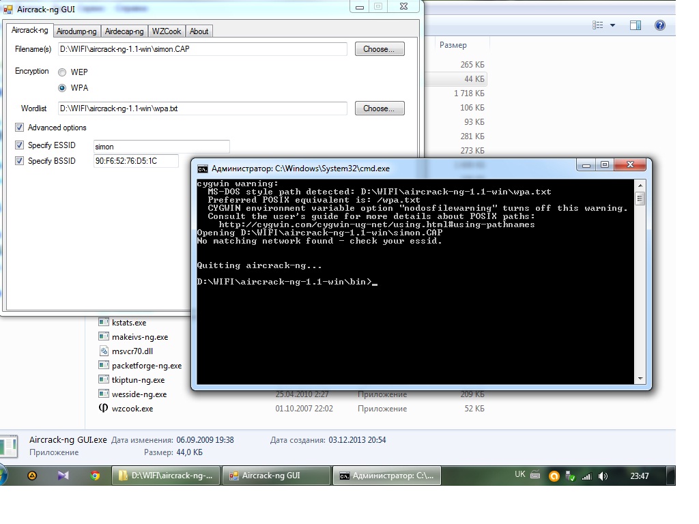699x524 pixels.
Task: Open the WZCook tab
Action: 167,31
